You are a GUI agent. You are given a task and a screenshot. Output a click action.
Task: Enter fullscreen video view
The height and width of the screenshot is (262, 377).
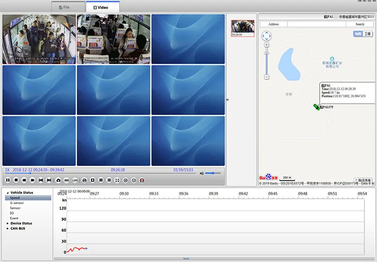[117, 180]
